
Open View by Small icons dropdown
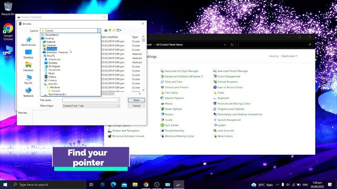[289, 56]
